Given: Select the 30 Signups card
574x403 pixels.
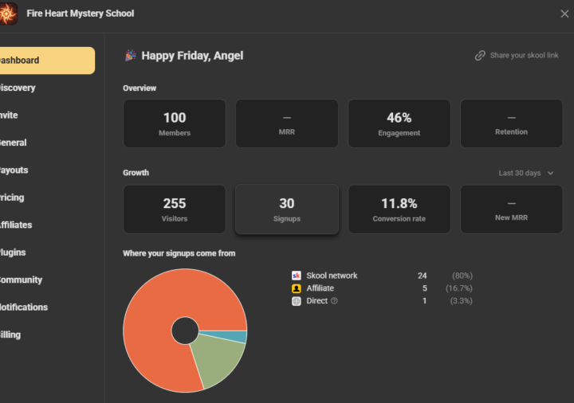Looking at the screenshot, I should [287, 209].
